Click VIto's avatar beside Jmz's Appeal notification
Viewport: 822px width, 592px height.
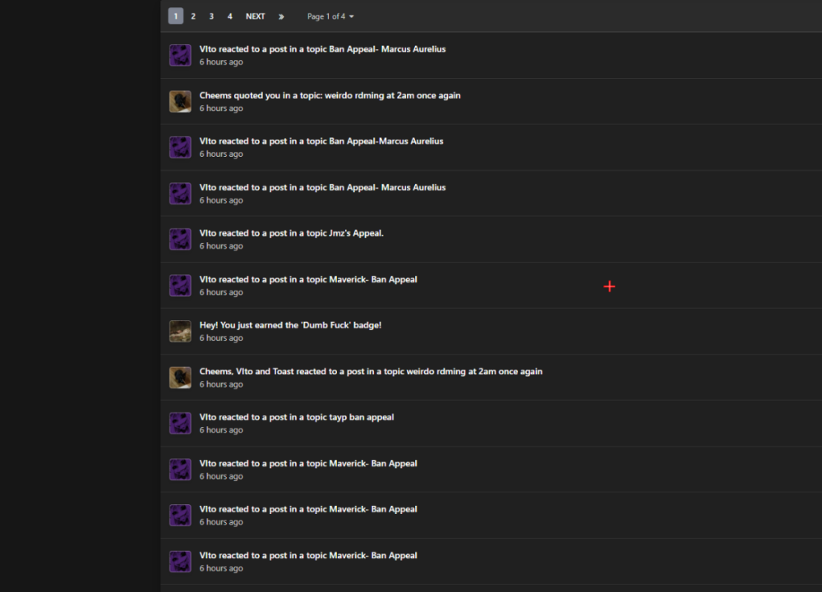(180, 240)
